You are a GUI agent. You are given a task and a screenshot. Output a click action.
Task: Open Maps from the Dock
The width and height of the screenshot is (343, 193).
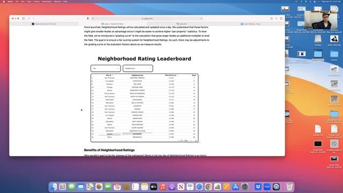pos(90,187)
